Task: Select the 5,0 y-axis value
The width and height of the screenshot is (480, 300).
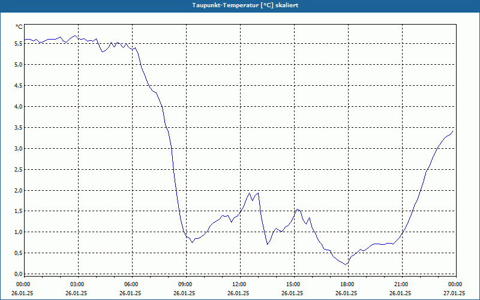Action: [19, 65]
